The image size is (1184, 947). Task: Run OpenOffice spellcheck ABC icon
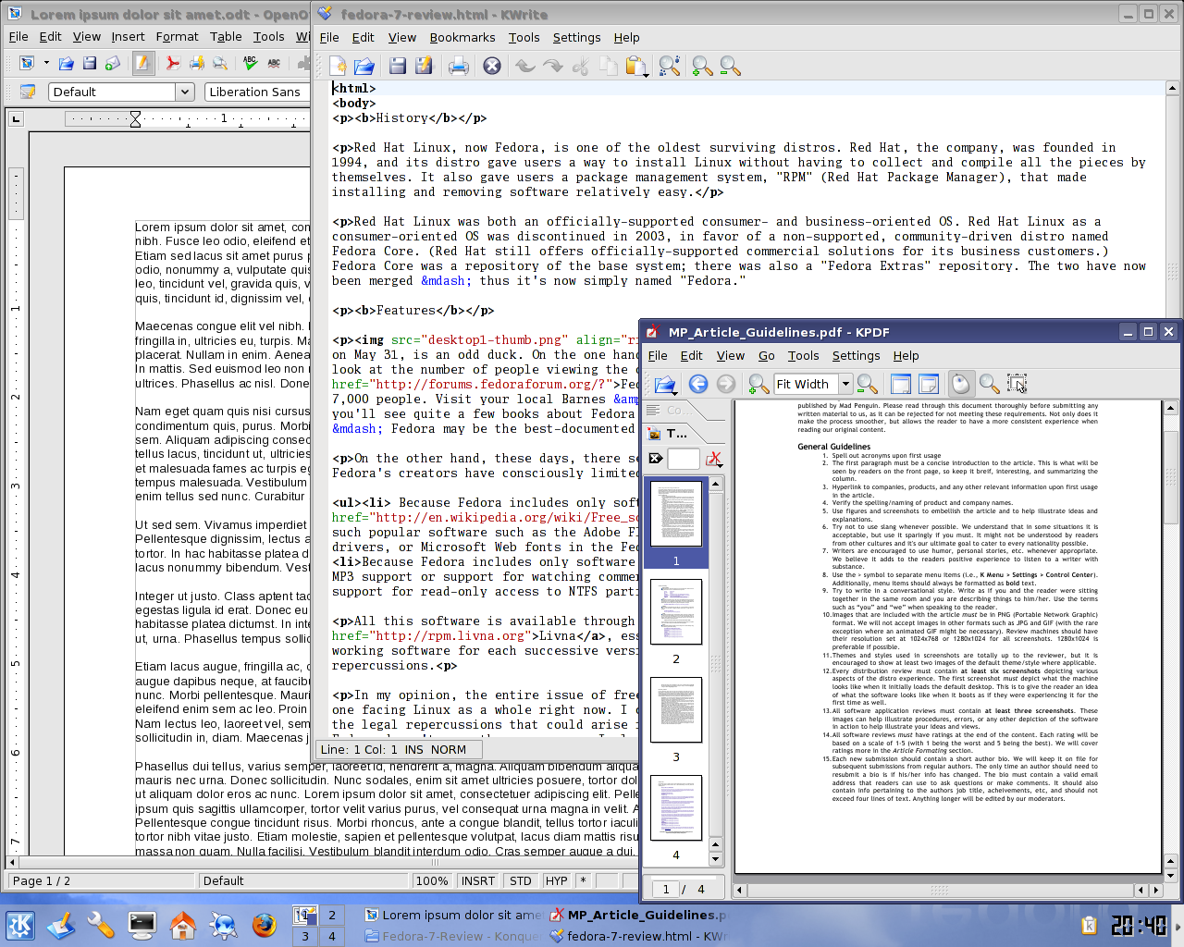tap(250, 63)
